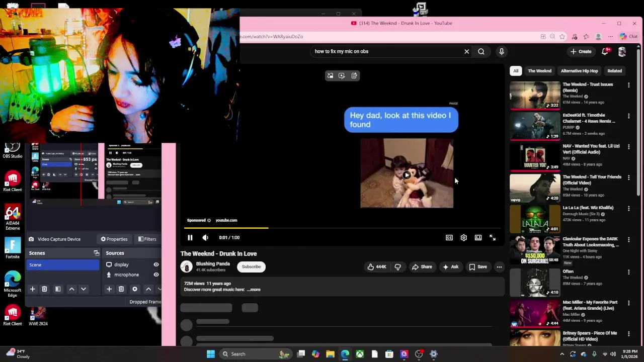
Task: Select the All filter chip
Action: [x=516, y=71]
